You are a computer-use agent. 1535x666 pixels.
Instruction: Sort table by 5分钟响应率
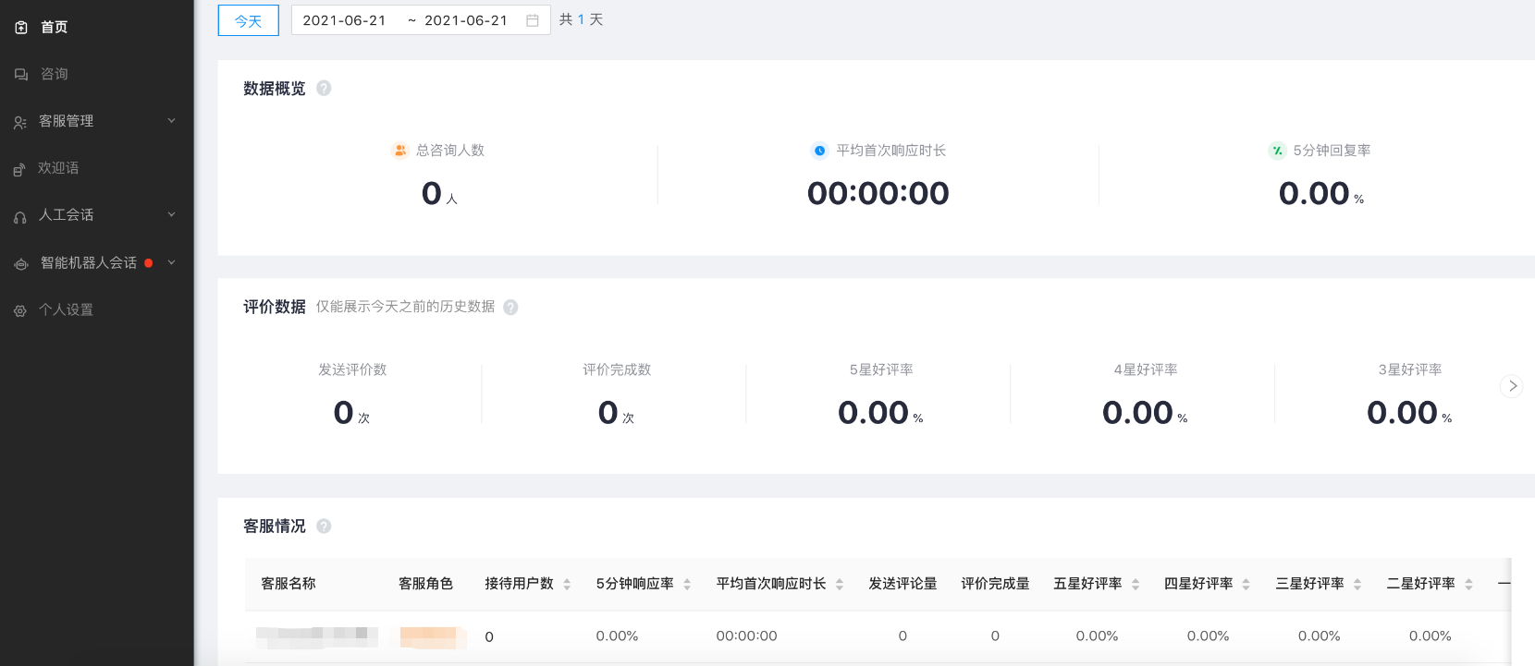click(x=687, y=584)
